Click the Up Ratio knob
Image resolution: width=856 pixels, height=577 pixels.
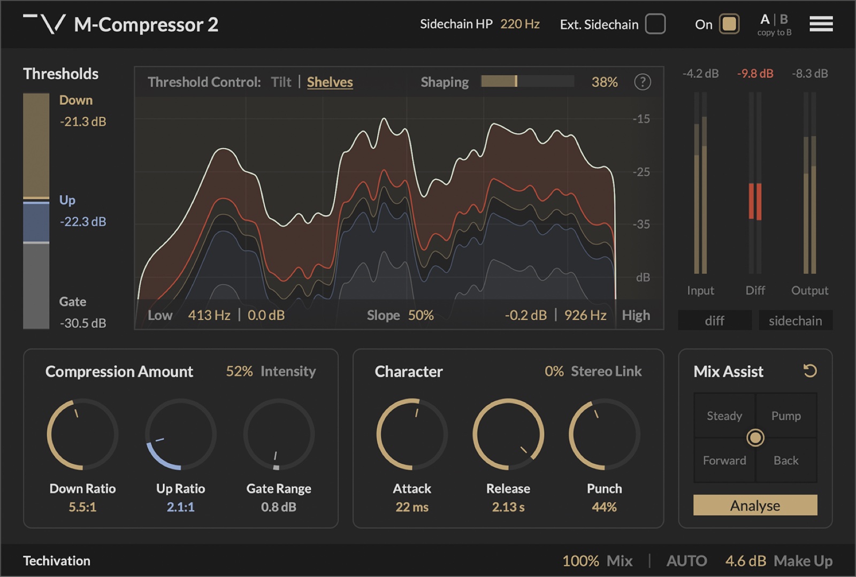[x=180, y=434]
